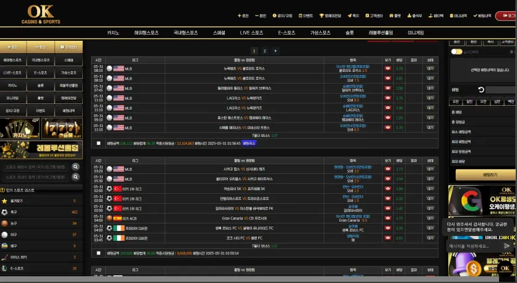
Task: Open the 레볼루션홀덤 main navigation tab
Action: pos(381,33)
